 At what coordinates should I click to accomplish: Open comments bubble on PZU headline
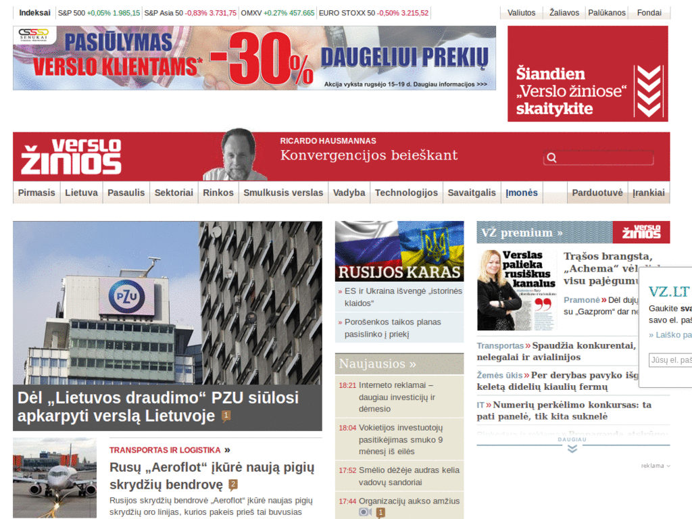[x=225, y=415]
